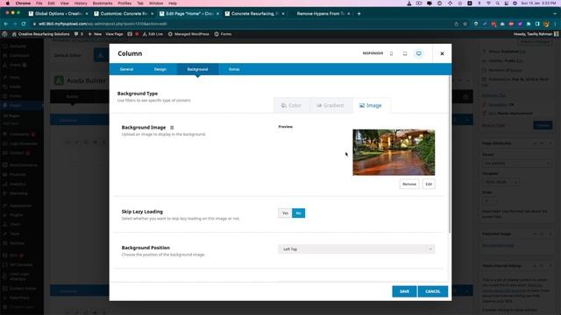Click the share icon in address bar
561x315 pixels.
coord(456,24)
